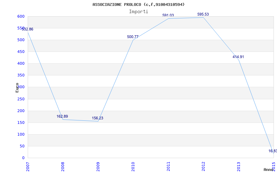The height and width of the screenshot is (173, 277).
Task: Click the Importi subtitle
Action: [x=138, y=12]
